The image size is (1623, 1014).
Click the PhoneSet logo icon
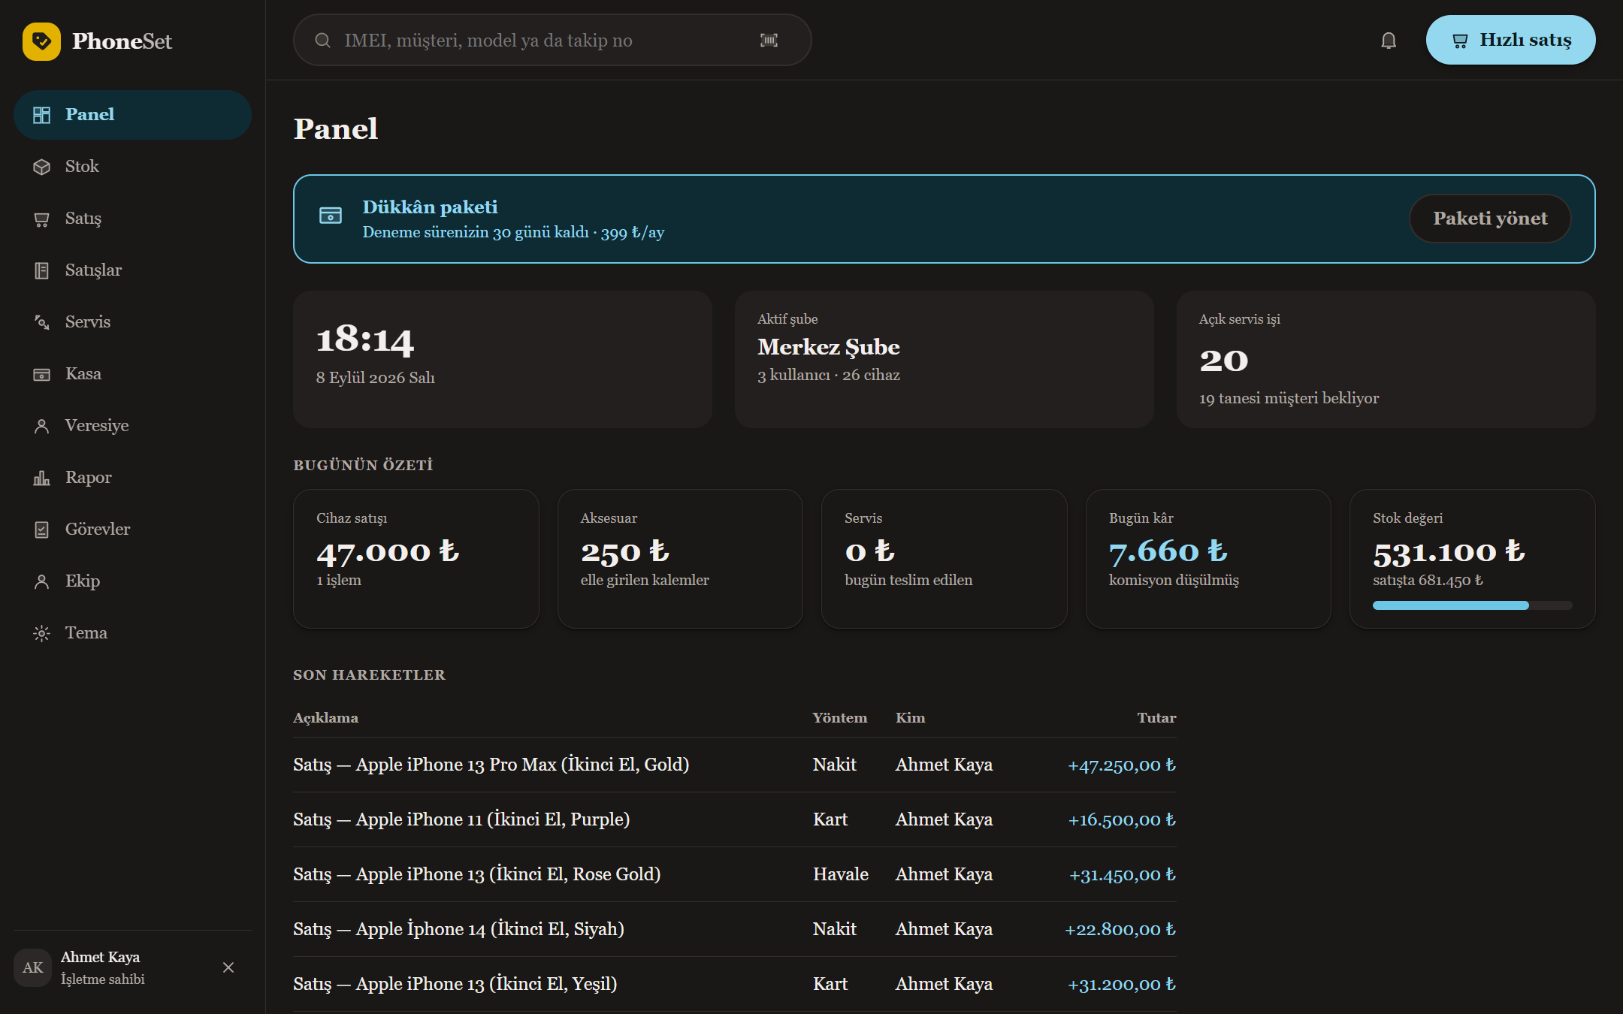[x=41, y=41]
